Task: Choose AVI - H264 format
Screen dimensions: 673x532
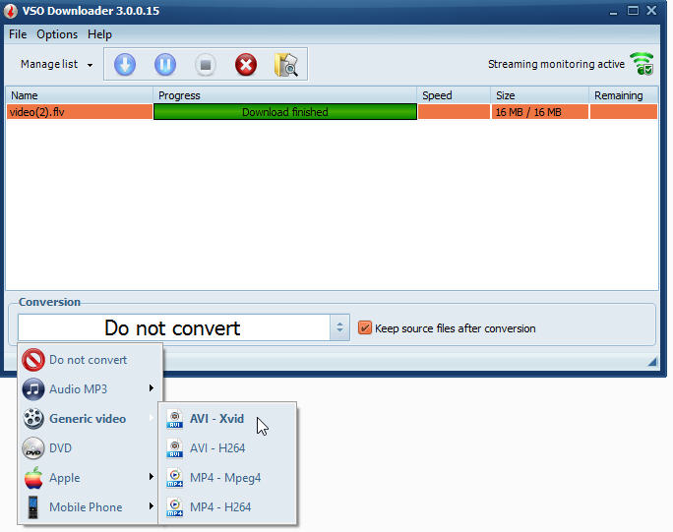Action: tap(227, 448)
